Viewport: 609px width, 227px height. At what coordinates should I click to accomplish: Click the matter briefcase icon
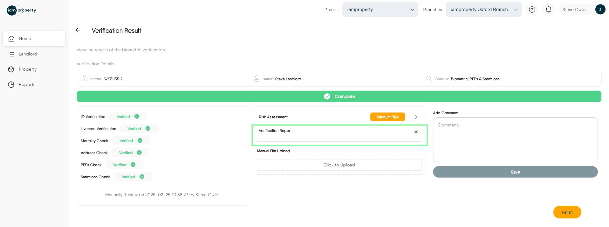point(85,79)
